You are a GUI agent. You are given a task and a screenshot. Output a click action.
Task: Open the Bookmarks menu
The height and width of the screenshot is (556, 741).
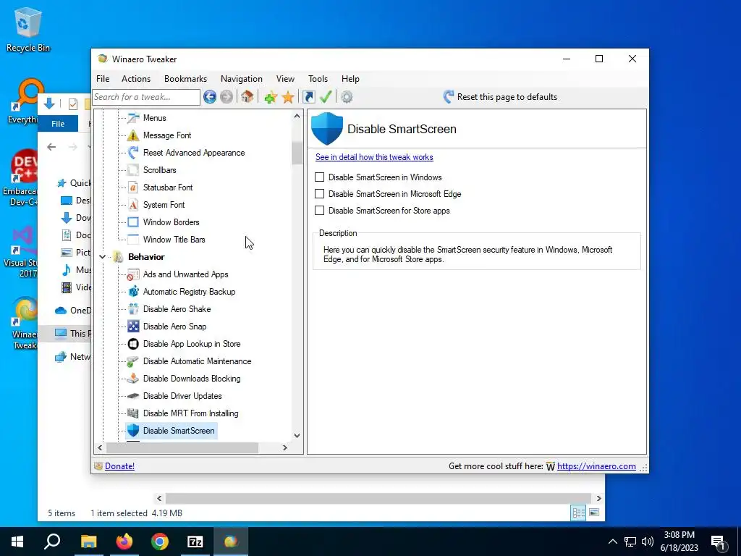(x=185, y=78)
